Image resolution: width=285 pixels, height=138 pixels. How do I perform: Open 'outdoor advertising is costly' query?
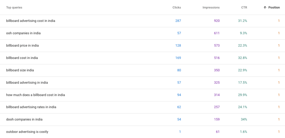(x=27, y=132)
